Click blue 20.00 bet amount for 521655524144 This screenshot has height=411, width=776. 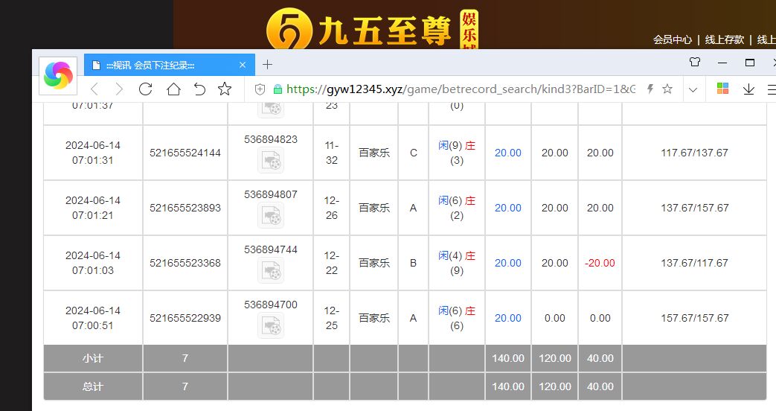coord(508,153)
